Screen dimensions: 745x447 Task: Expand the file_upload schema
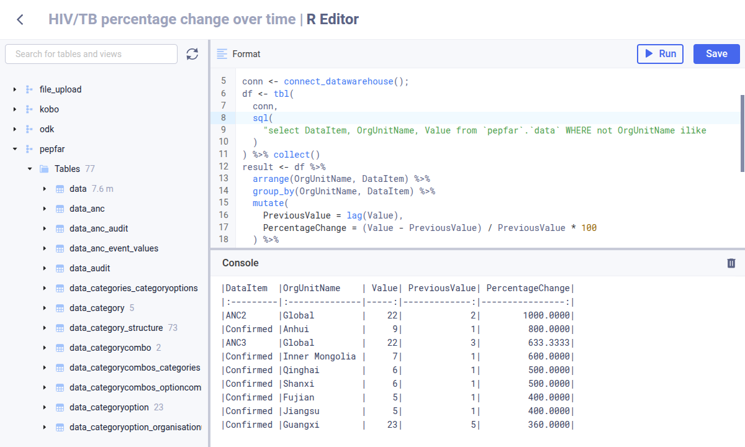[16, 89]
